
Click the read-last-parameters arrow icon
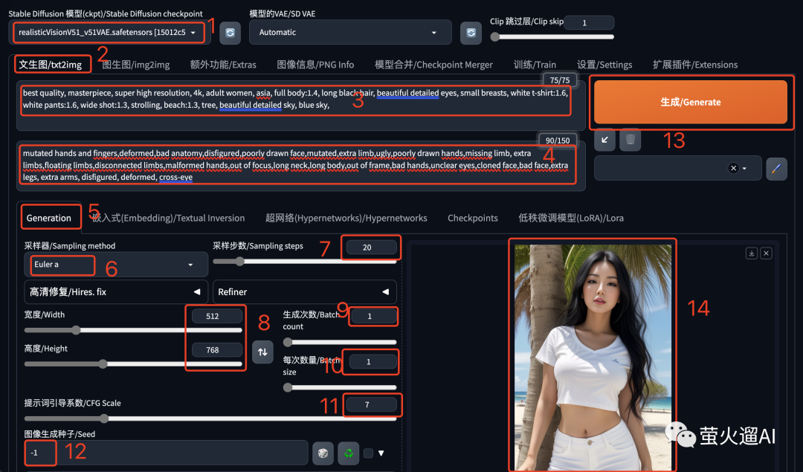[604, 140]
